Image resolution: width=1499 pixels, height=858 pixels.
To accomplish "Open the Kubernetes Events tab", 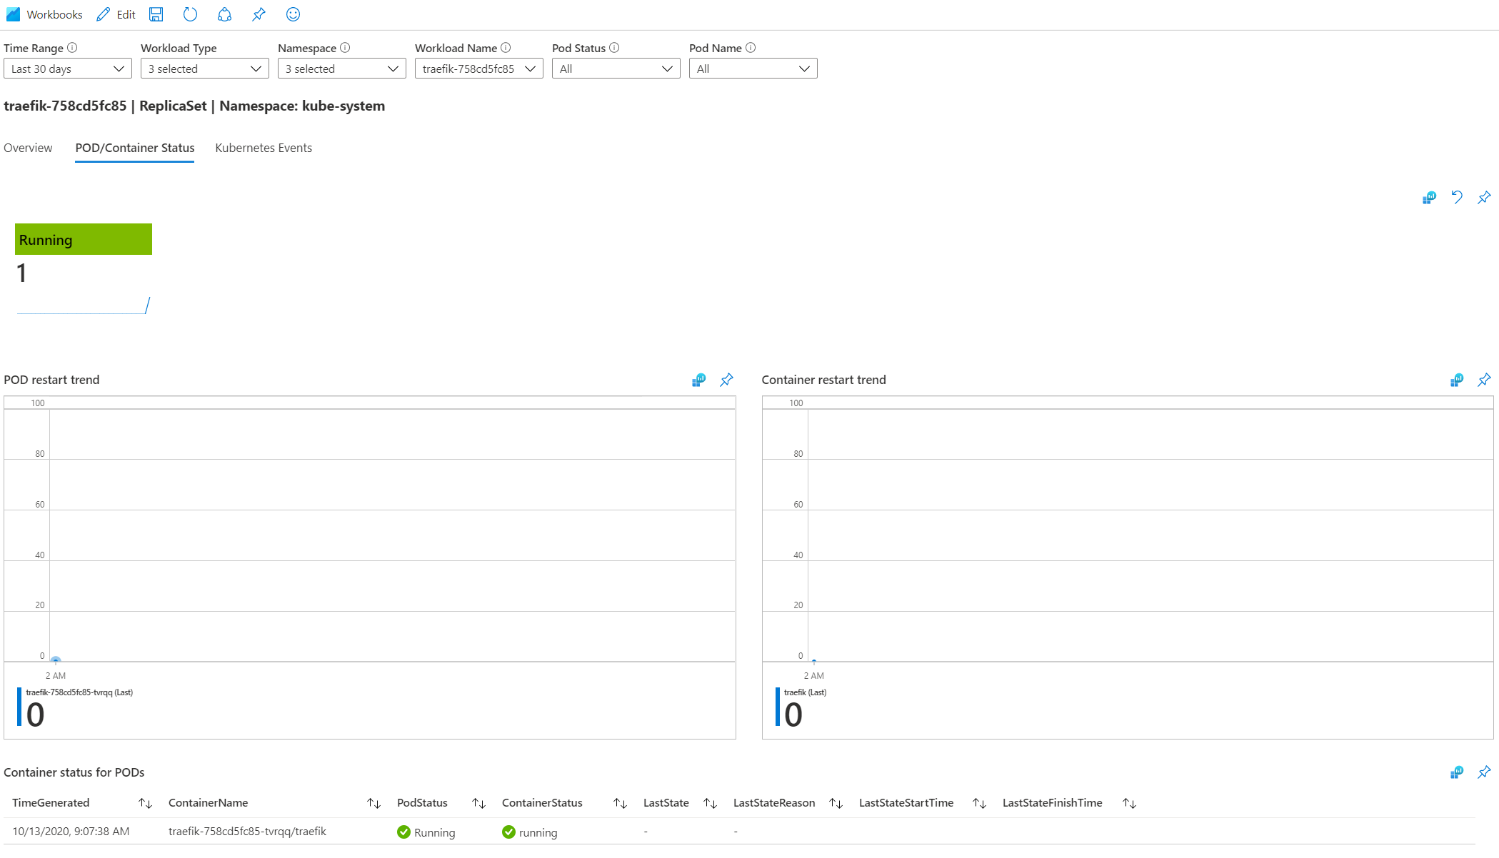I will coord(264,148).
